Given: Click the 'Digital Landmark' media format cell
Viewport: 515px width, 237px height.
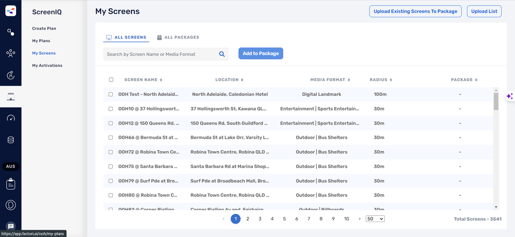Looking at the screenshot, I should (321, 94).
